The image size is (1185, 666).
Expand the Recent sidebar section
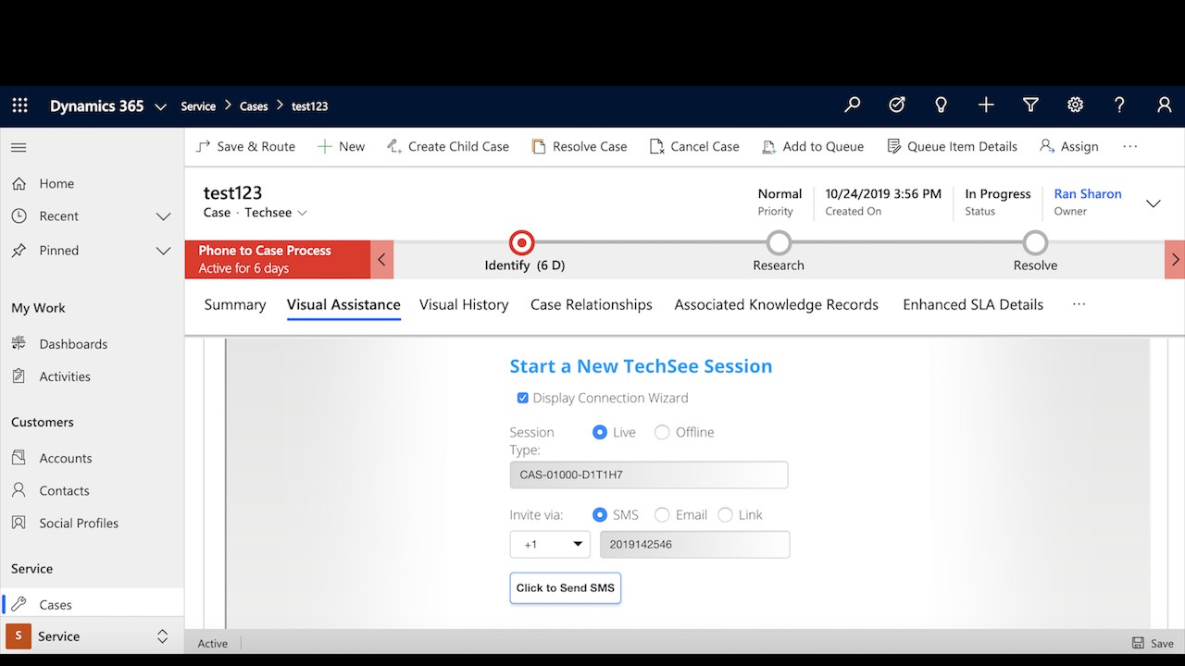point(163,216)
